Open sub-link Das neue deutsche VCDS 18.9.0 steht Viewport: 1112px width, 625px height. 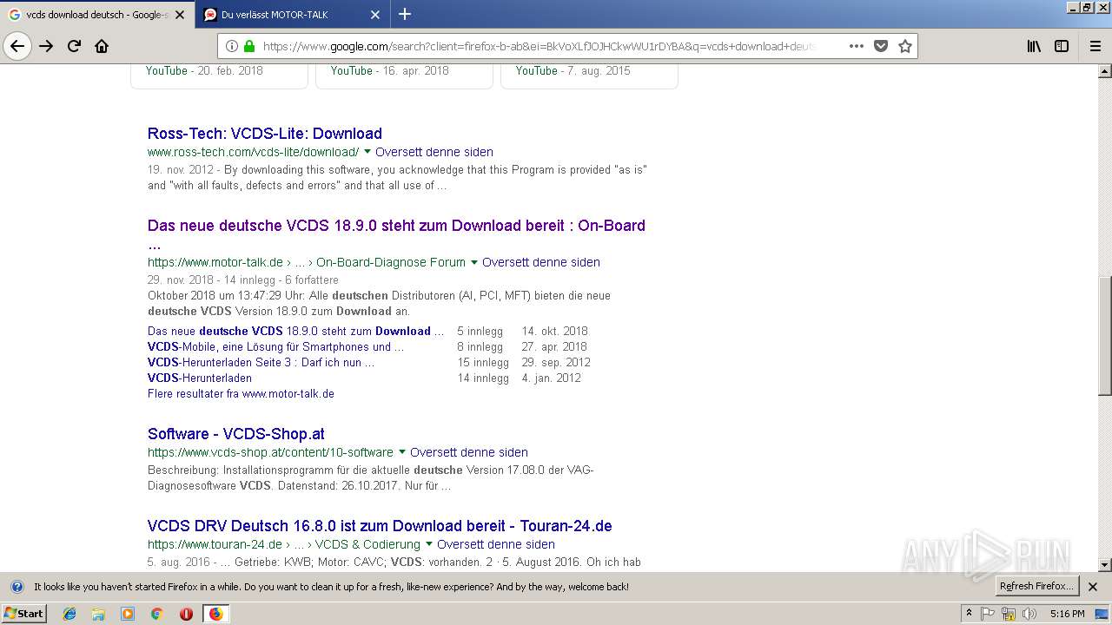coord(295,331)
